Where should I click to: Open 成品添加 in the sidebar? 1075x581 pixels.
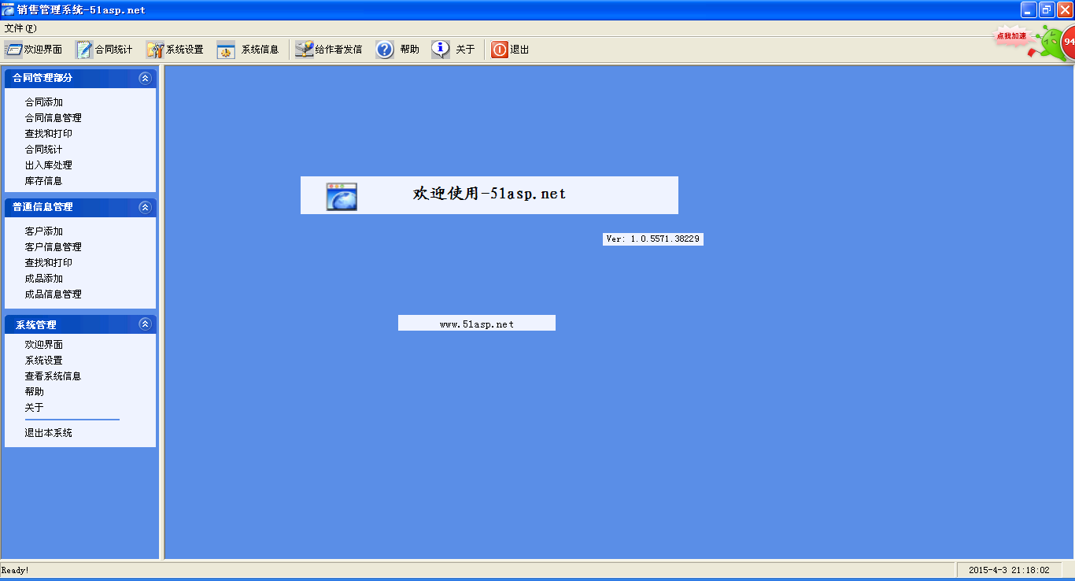pyautogui.click(x=44, y=279)
